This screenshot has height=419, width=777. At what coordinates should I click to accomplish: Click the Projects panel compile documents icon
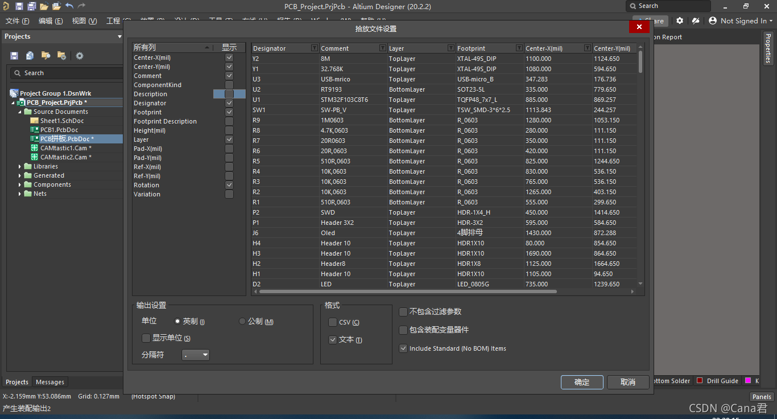coord(30,56)
